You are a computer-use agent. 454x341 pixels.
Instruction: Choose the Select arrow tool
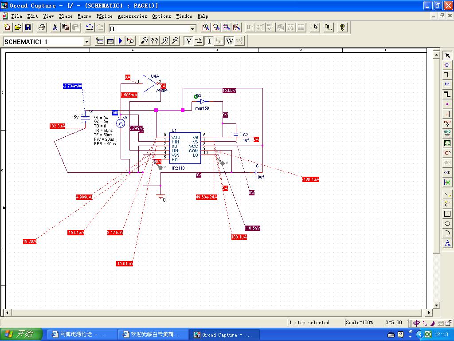tap(447, 56)
